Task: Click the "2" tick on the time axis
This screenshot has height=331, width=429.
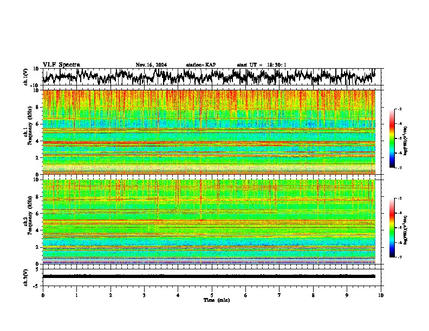Action: click(110, 295)
